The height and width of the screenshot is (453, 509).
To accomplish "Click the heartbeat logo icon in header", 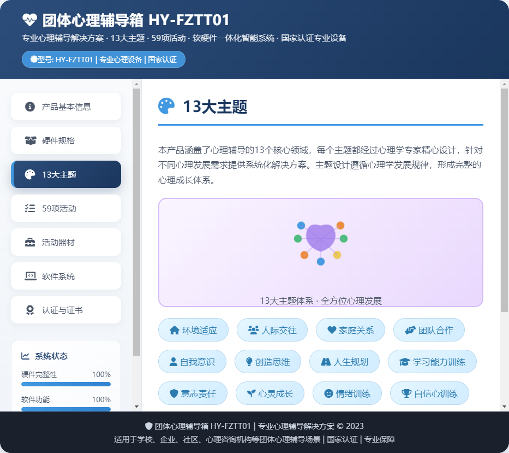I will (x=29, y=20).
